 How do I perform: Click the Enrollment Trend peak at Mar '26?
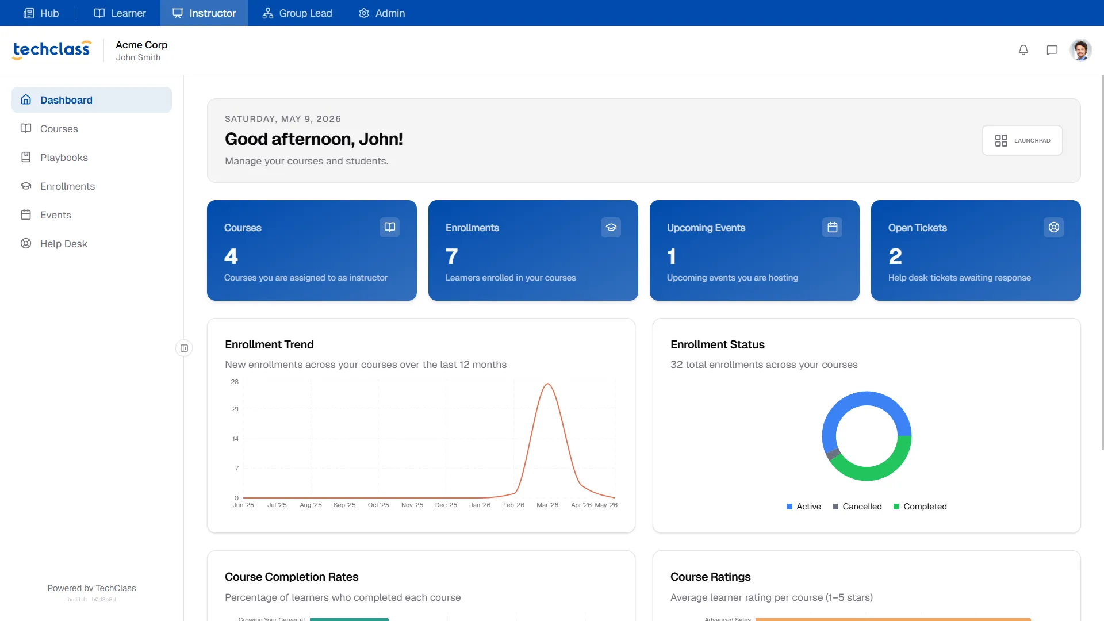point(547,384)
